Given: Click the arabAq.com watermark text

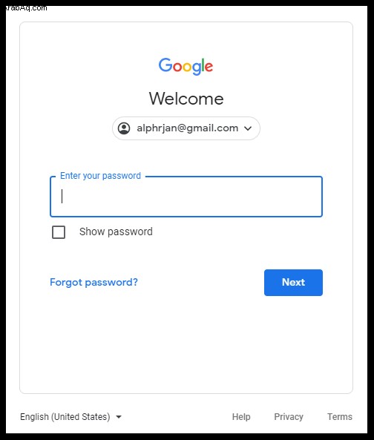Looking at the screenshot, I should (27, 8).
